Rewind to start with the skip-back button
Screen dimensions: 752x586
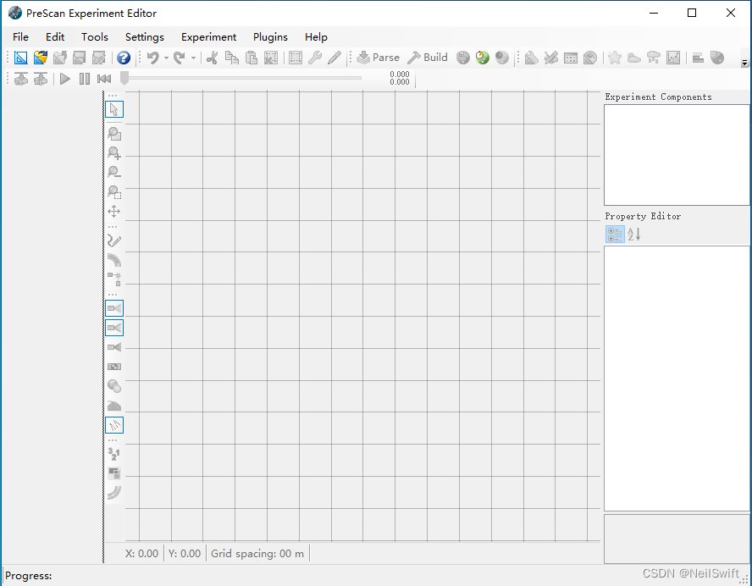(x=104, y=79)
